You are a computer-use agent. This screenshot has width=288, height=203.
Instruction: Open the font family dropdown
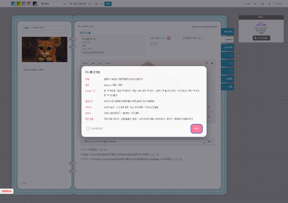click(53, 4)
